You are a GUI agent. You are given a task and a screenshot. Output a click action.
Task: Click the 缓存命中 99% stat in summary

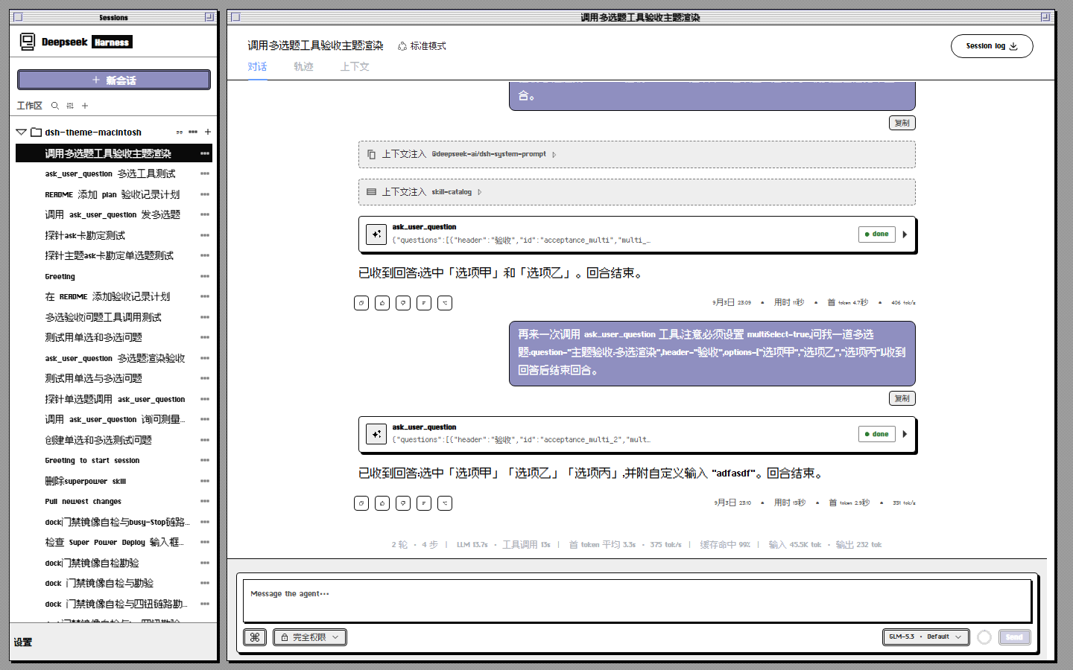725,545
